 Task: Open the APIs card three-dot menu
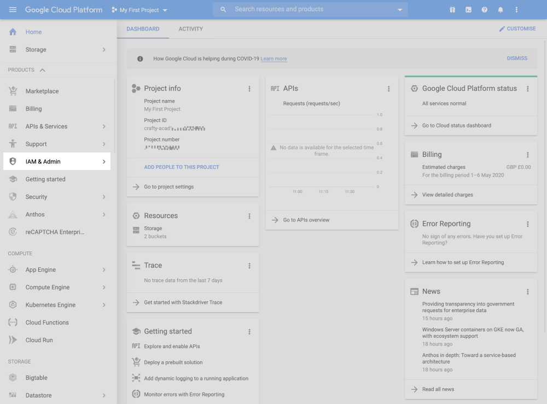pos(389,89)
